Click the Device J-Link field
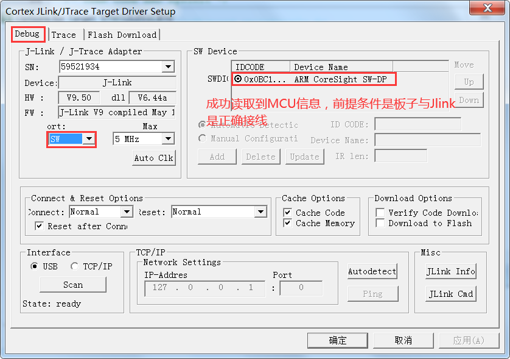This screenshot has height=359, width=510. (x=117, y=82)
